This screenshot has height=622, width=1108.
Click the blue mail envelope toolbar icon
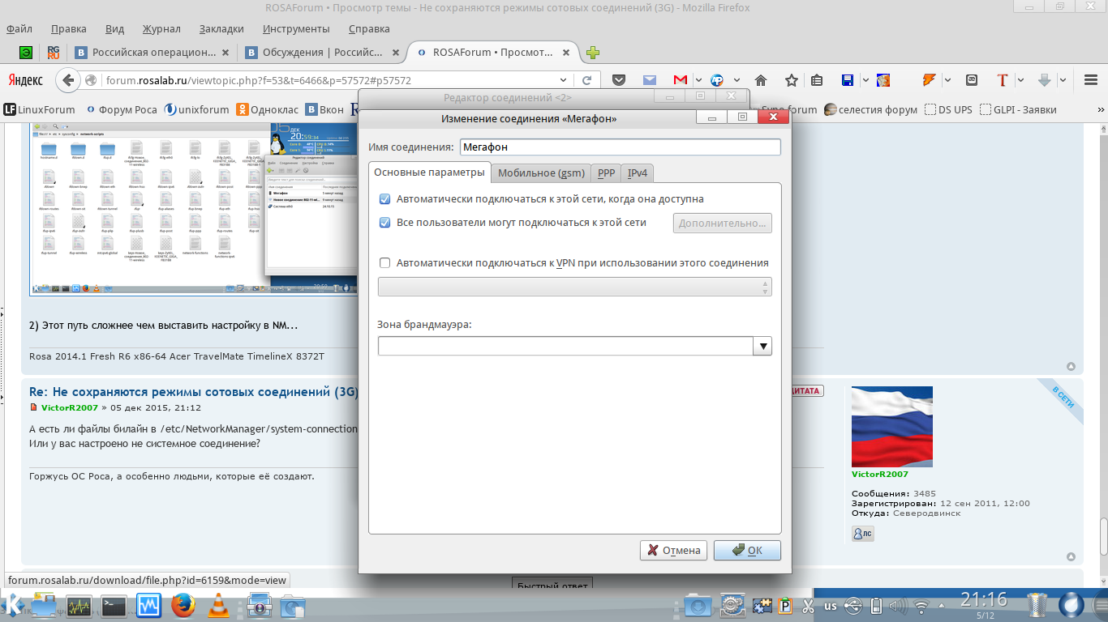[649, 80]
